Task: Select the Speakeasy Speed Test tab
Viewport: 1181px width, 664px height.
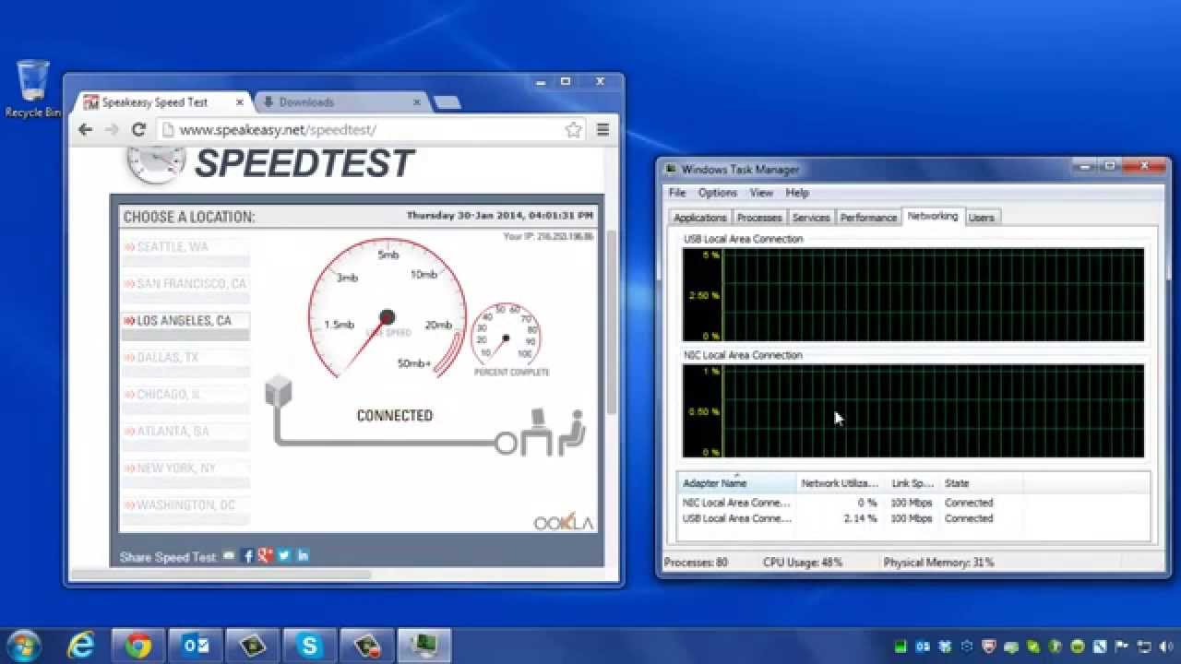Action: point(164,102)
